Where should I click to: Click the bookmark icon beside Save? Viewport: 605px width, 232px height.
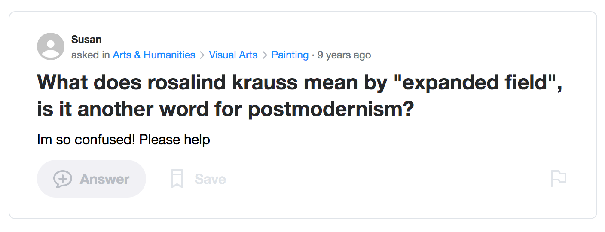(x=177, y=179)
